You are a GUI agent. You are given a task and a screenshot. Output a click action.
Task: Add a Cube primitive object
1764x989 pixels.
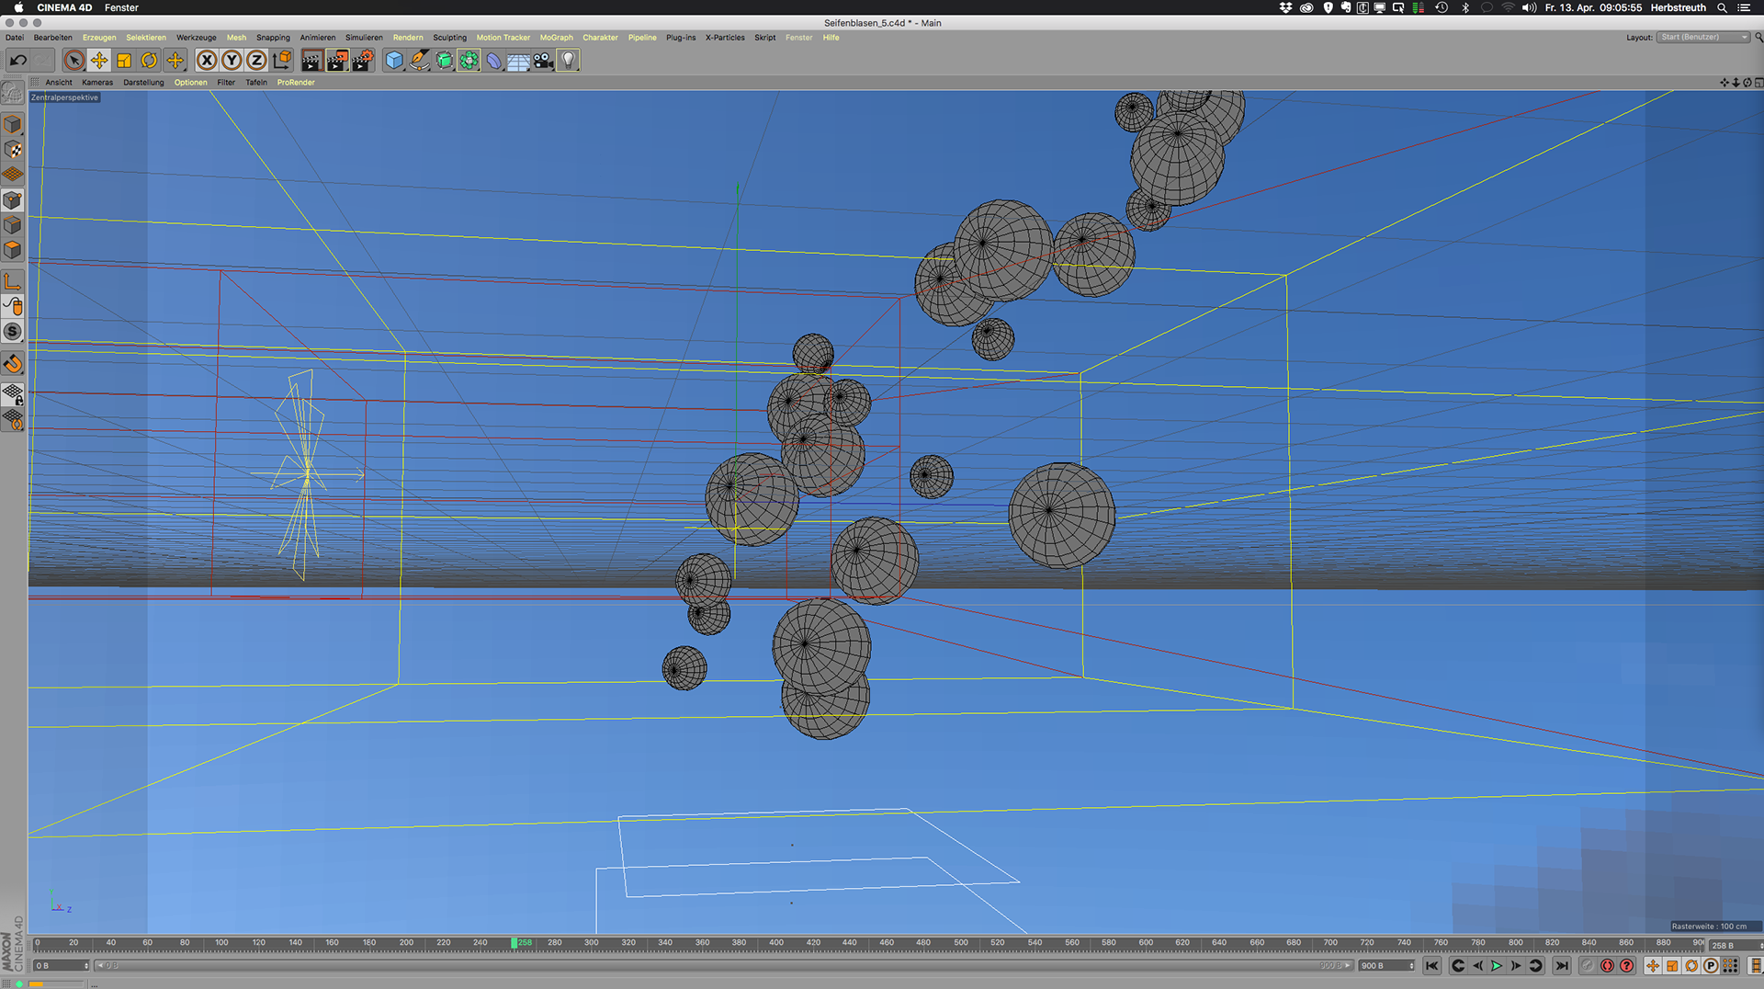point(394,61)
